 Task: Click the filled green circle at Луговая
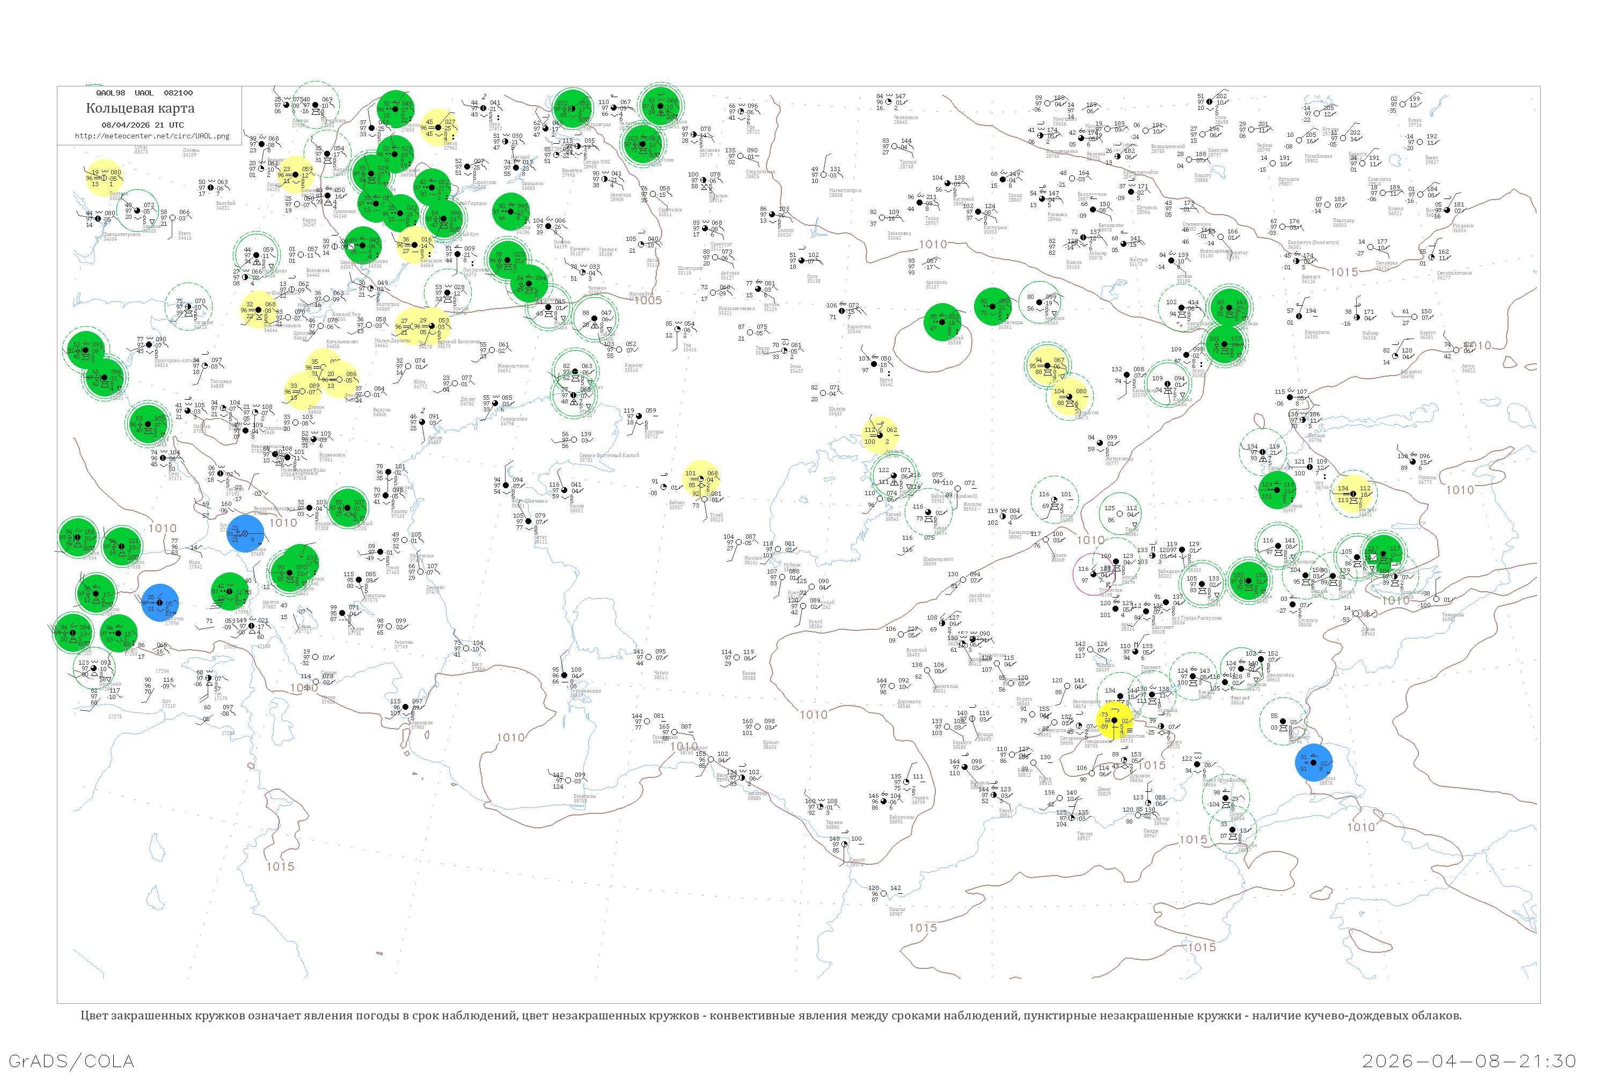click(1249, 580)
